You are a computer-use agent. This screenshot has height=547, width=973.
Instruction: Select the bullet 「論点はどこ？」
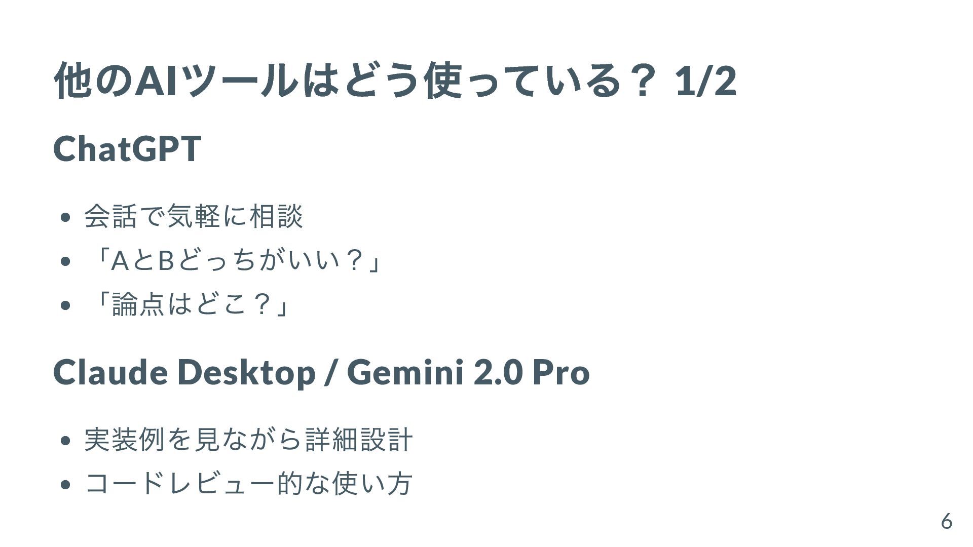point(188,305)
